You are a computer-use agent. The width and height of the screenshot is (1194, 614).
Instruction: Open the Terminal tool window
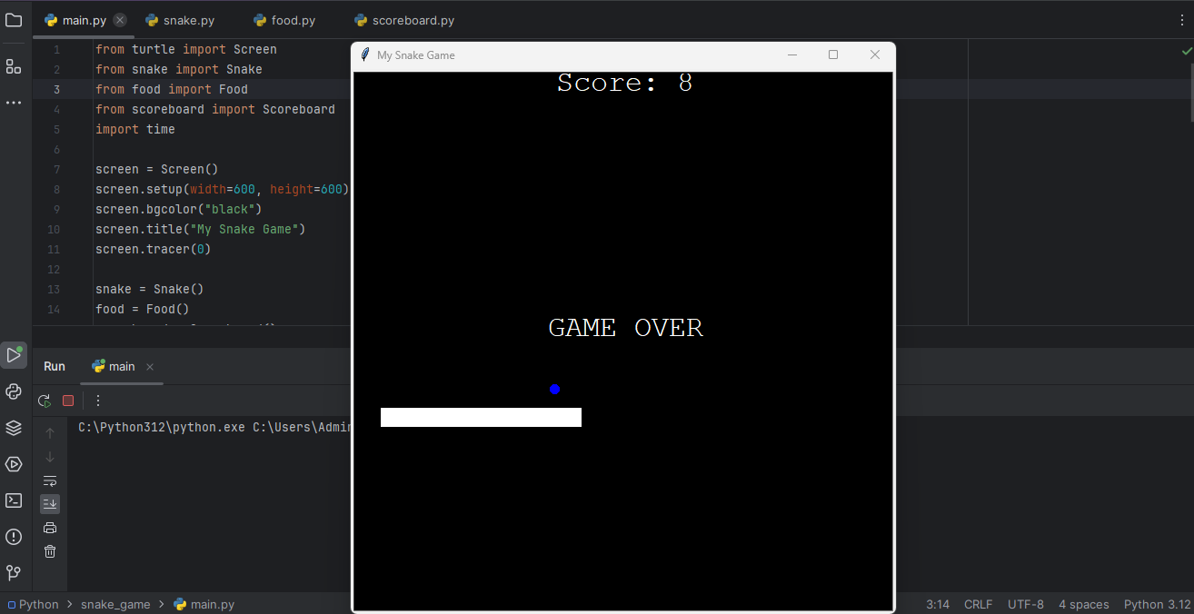[x=14, y=500]
